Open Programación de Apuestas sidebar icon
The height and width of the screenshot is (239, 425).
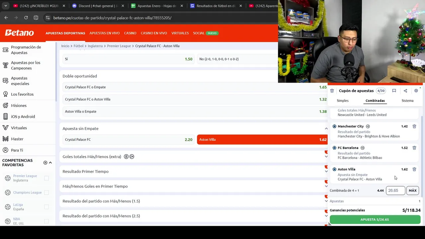pos(5,50)
